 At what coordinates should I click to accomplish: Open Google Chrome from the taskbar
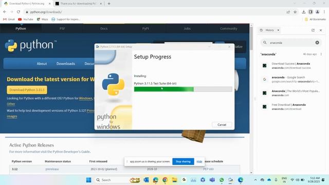click(x=165, y=180)
